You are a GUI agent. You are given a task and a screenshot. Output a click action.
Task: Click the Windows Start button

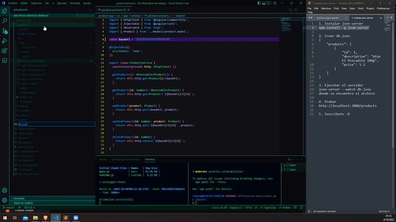point(5,218)
